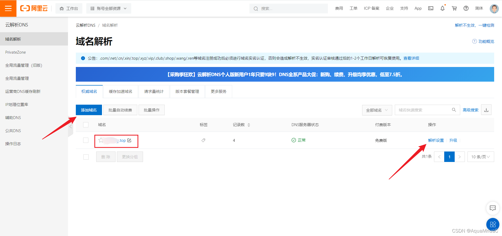Click the 批量操作 button

[152, 110]
